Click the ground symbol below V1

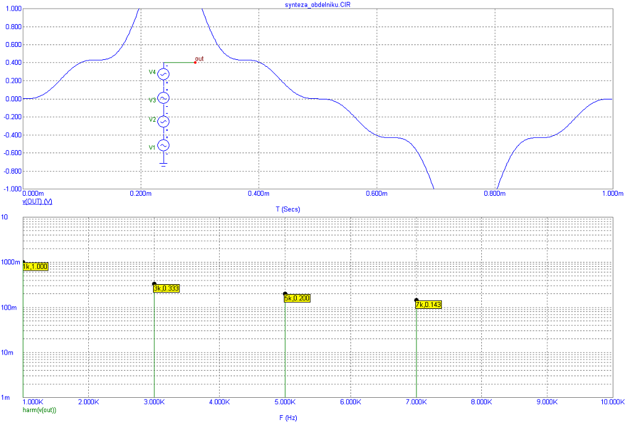(x=163, y=164)
